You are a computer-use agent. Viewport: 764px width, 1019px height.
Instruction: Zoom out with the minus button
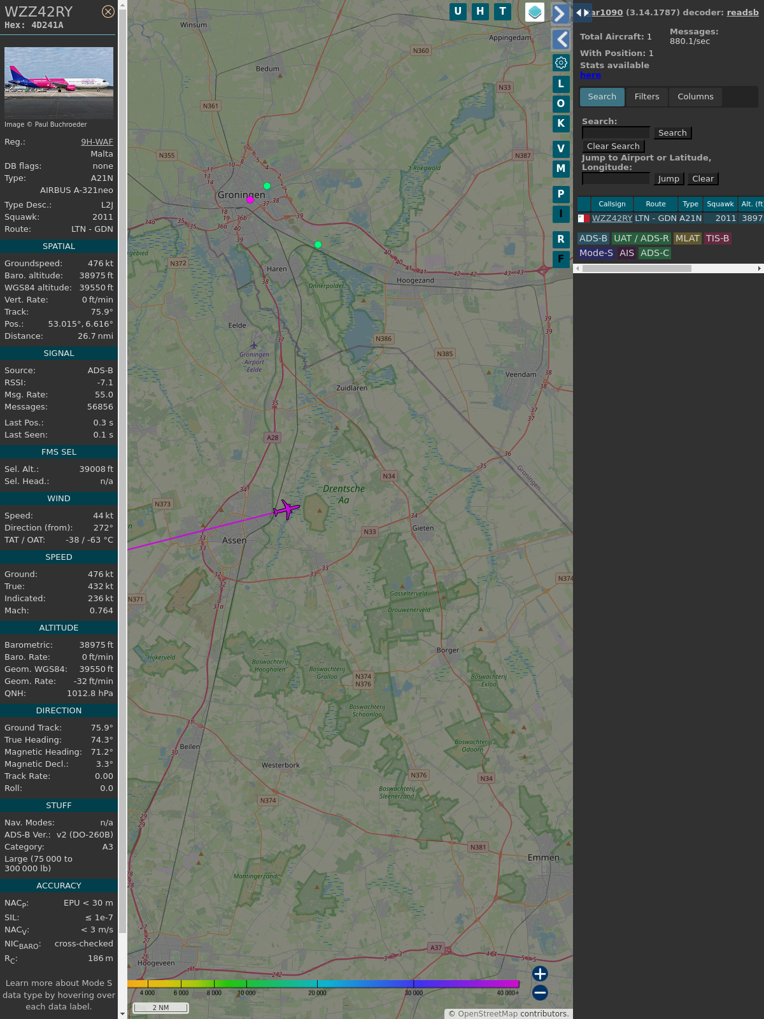point(540,992)
